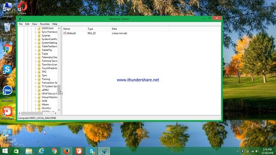The height and width of the screenshot is (155, 276).
Task: Open the File menu in Registry Editor
Action: pos(21,24)
